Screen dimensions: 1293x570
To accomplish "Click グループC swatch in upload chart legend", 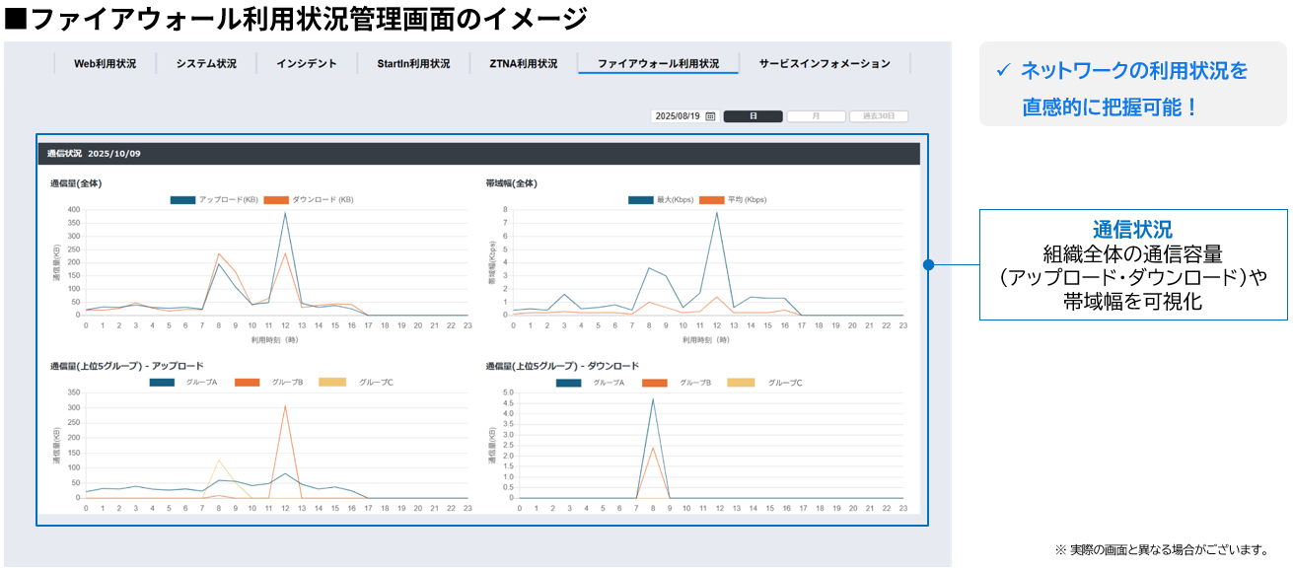I will pyautogui.click(x=332, y=383).
